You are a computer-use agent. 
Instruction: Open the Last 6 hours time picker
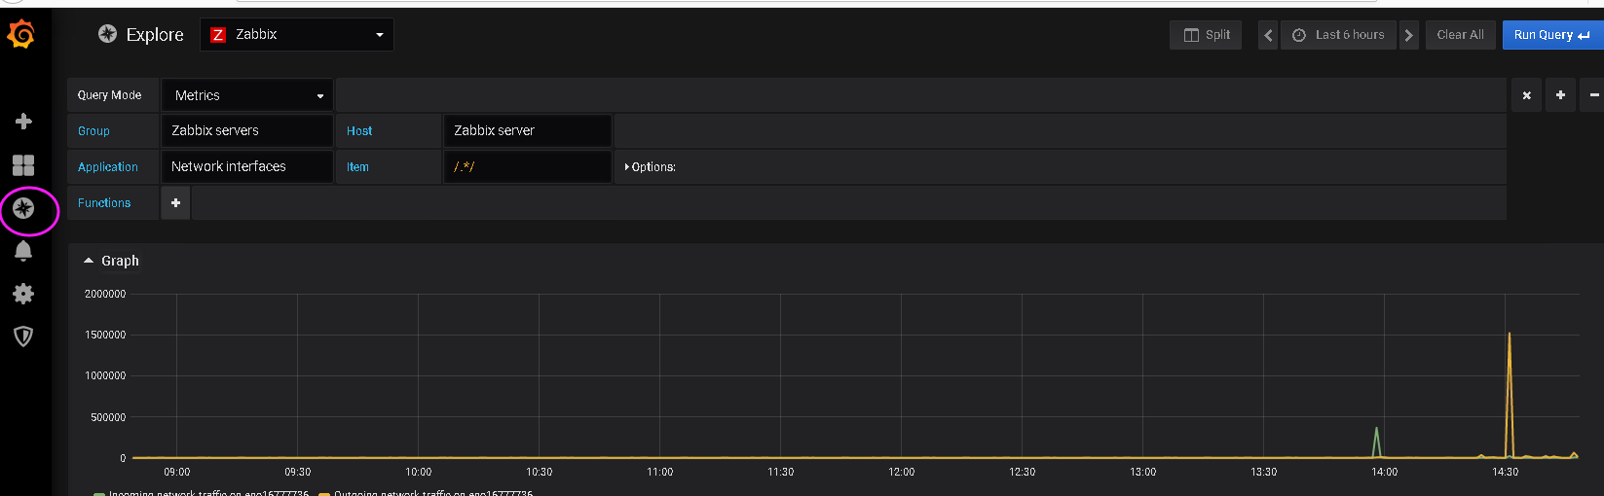(x=1338, y=35)
